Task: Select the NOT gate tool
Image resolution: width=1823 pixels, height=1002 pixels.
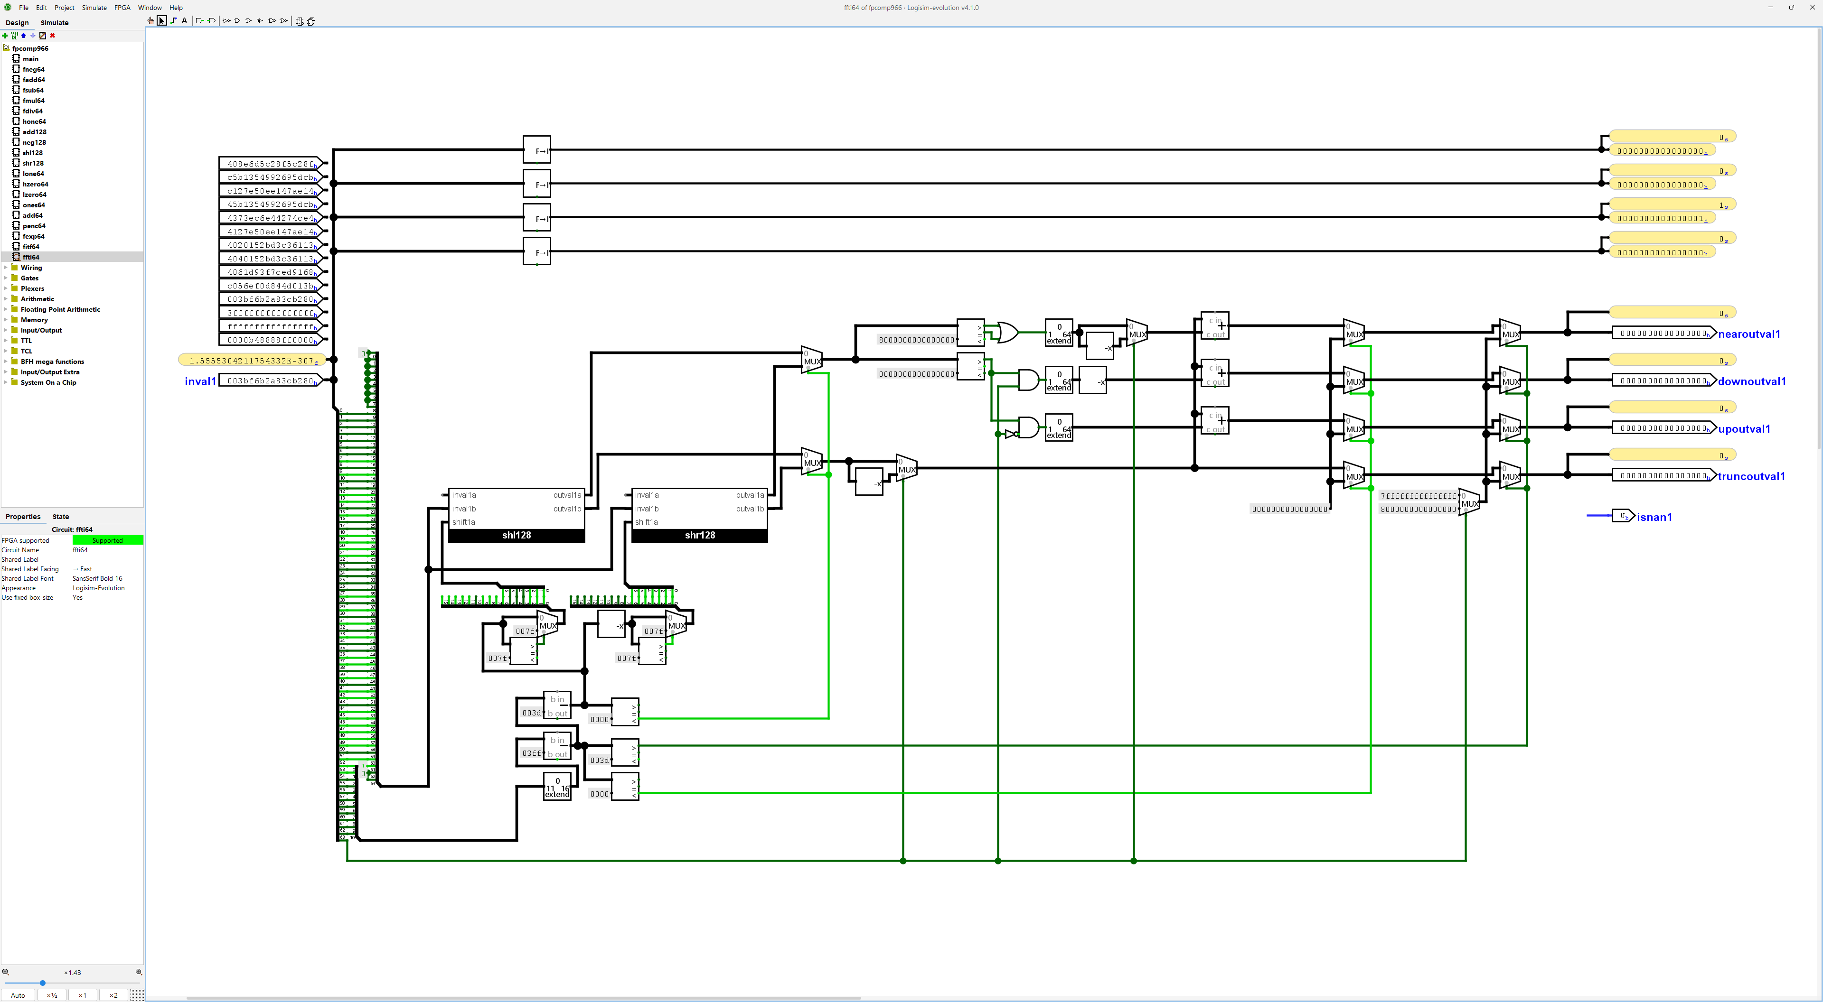Action: [x=226, y=20]
